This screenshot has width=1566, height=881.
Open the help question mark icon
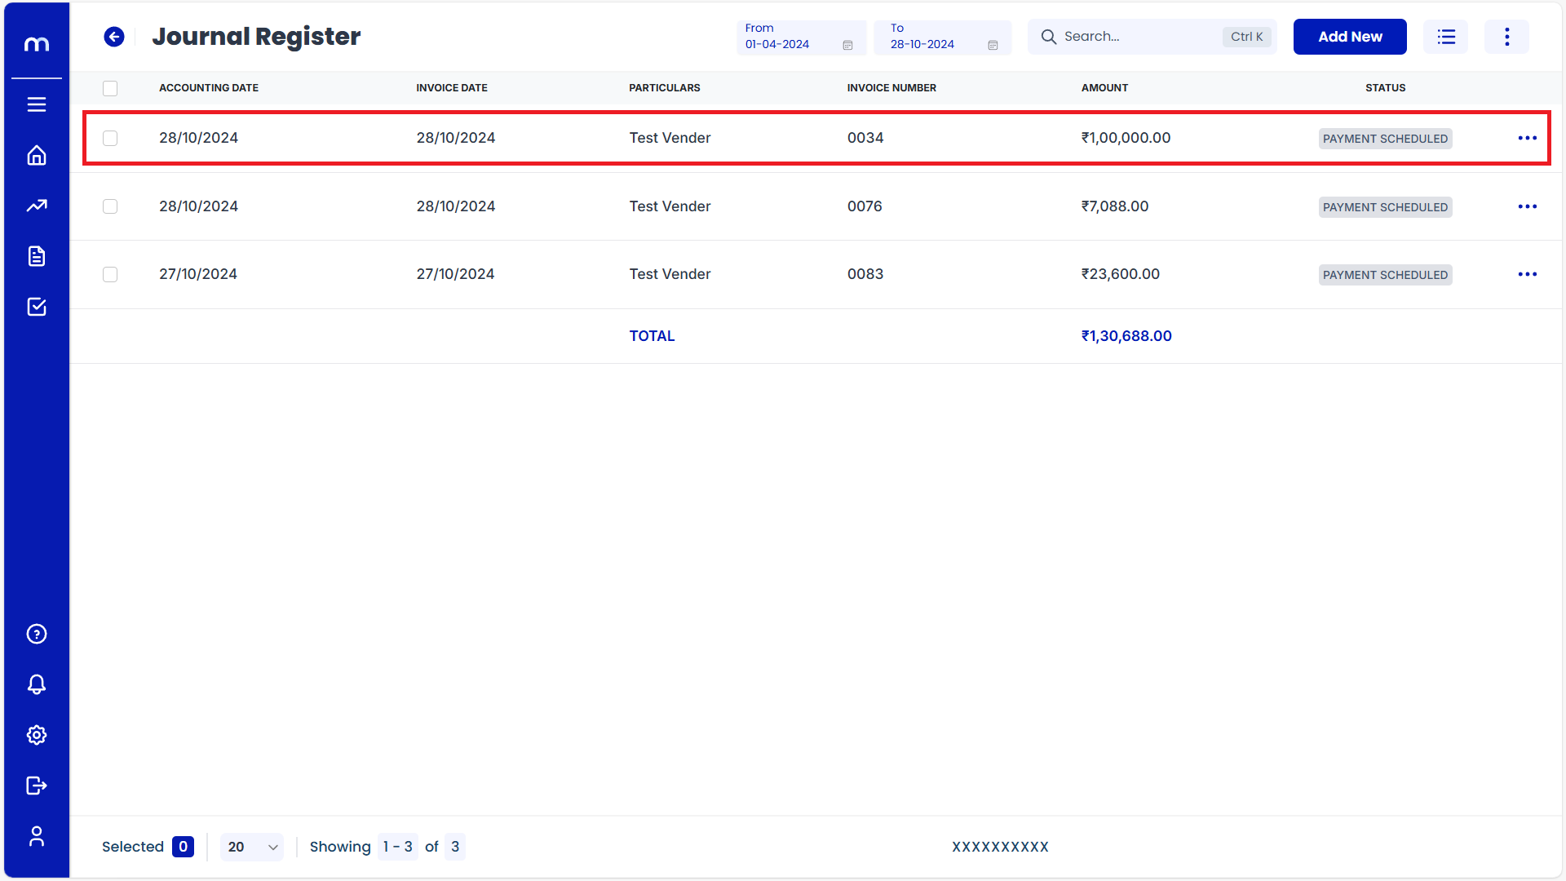pyautogui.click(x=37, y=634)
